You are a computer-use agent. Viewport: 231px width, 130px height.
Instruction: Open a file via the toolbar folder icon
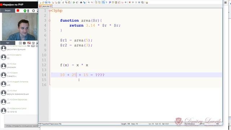point(43,3)
